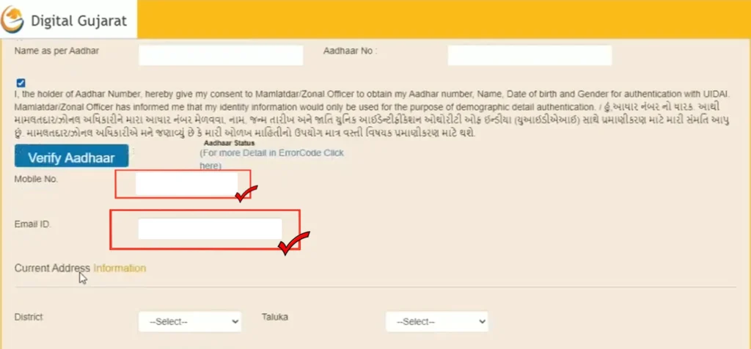Click the red checkmark beside Mobile No. field
The width and height of the screenshot is (751, 349).
click(x=245, y=195)
